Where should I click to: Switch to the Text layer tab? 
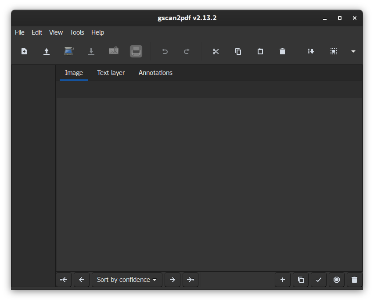click(111, 73)
